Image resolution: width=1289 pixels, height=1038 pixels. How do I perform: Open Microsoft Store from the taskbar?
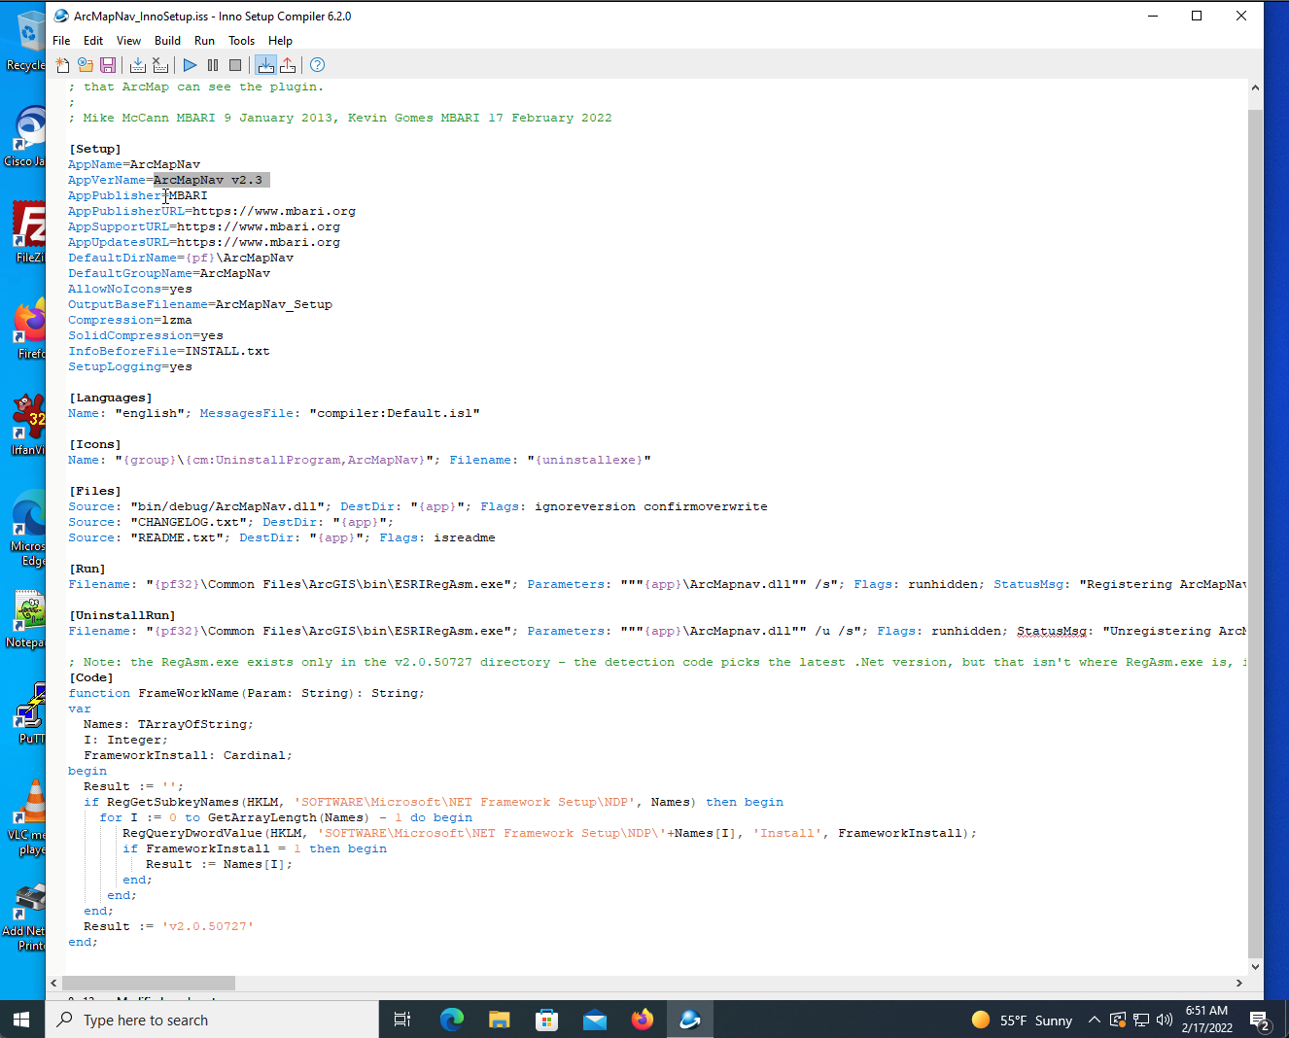(x=546, y=1020)
